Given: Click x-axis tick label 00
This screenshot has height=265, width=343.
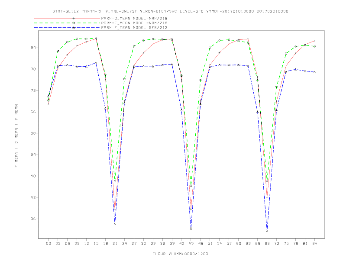Looking at the screenshot, I should (49, 243).
